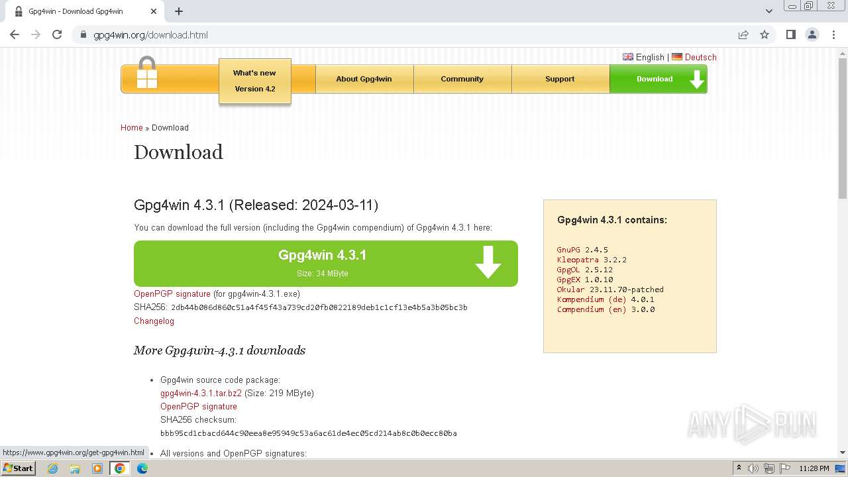Open the Chrome profile avatar menu
Image resolution: width=848 pixels, height=477 pixels.
(x=812, y=34)
